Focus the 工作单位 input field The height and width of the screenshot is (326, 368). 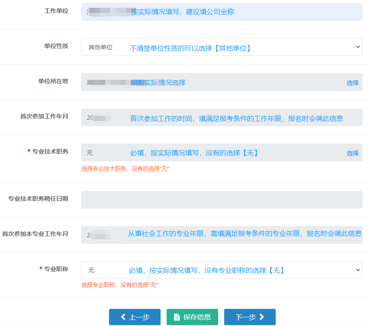click(221, 12)
